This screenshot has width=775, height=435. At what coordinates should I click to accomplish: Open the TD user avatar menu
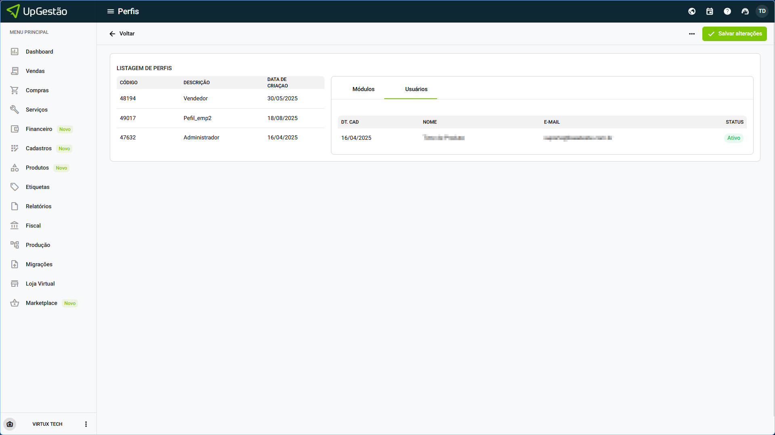click(x=762, y=11)
